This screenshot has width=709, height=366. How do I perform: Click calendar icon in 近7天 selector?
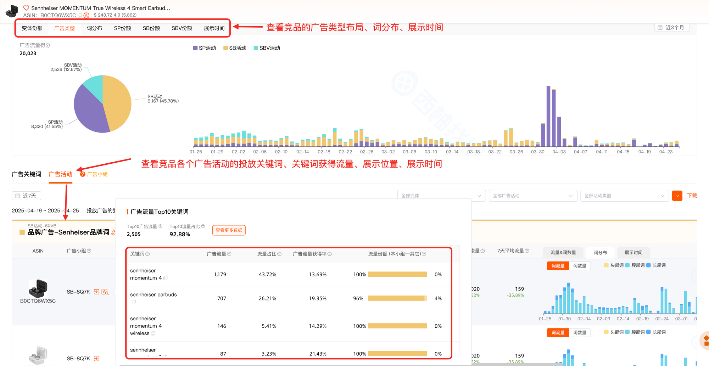click(x=17, y=196)
